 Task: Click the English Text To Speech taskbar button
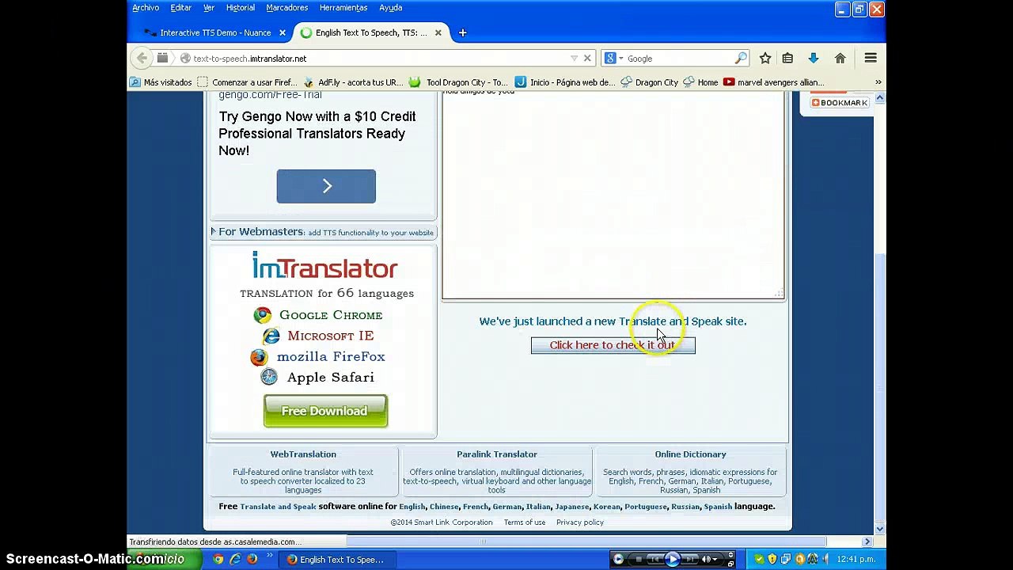coord(336,560)
